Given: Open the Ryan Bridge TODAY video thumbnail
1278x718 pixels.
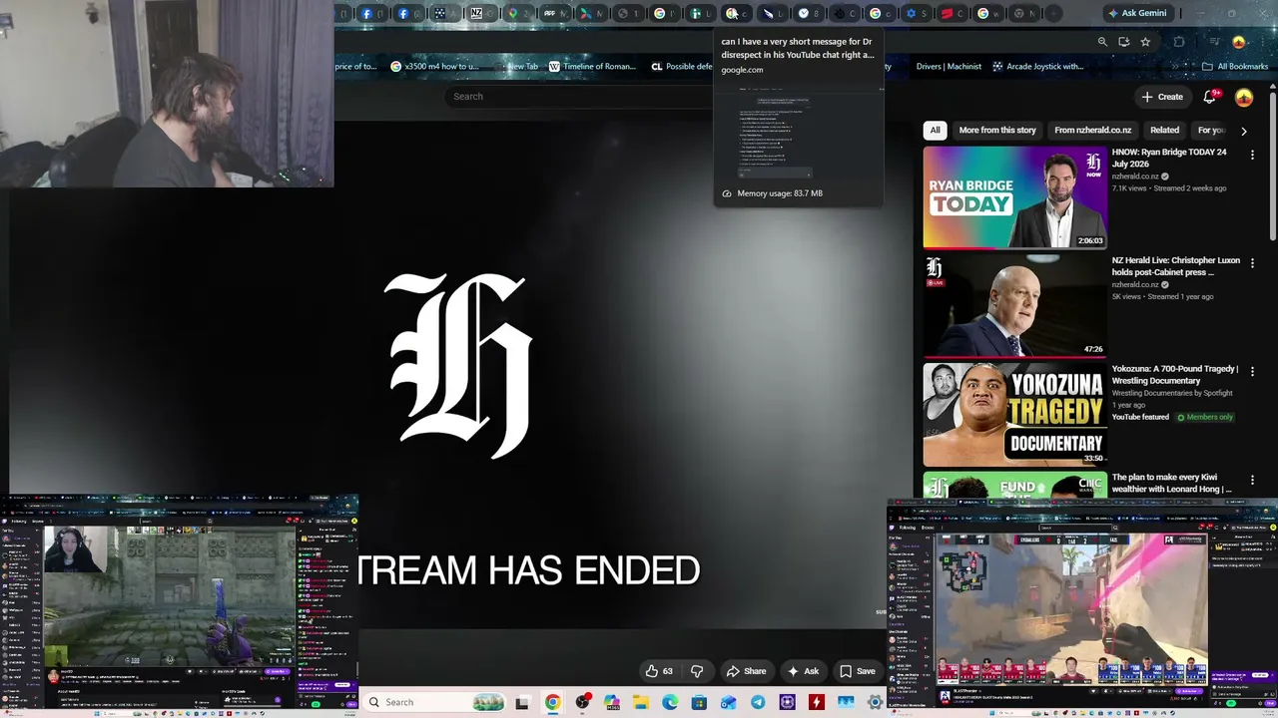Looking at the screenshot, I should coord(1014,197).
